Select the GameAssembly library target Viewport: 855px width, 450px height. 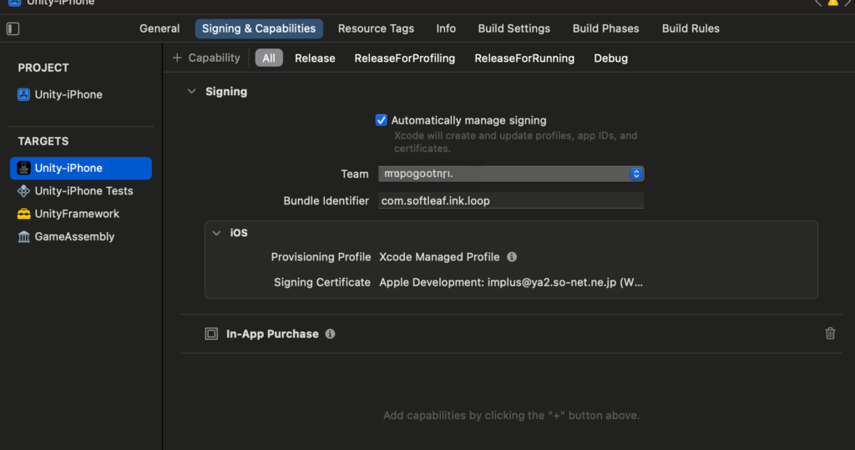pyautogui.click(x=74, y=237)
